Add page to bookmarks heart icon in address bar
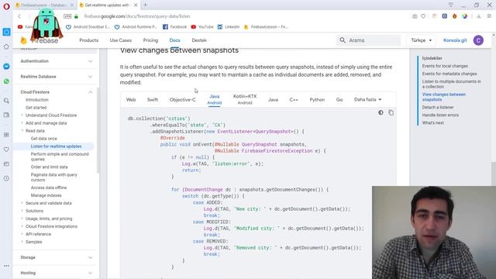The image size is (496, 279). pyautogui.click(x=423, y=16)
